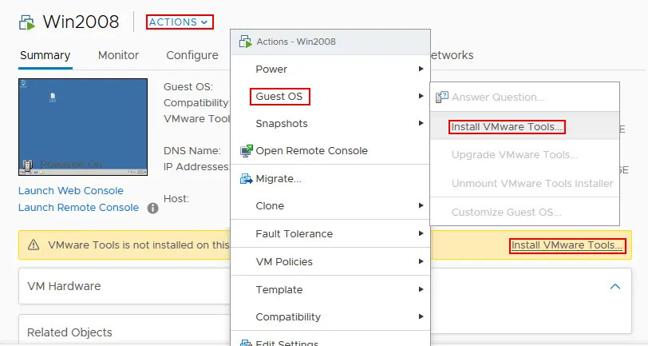The width and height of the screenshot is (648, 346).
Task: Click the Win2008 title text
Action: pyautogui.click(x=81, y=22)
